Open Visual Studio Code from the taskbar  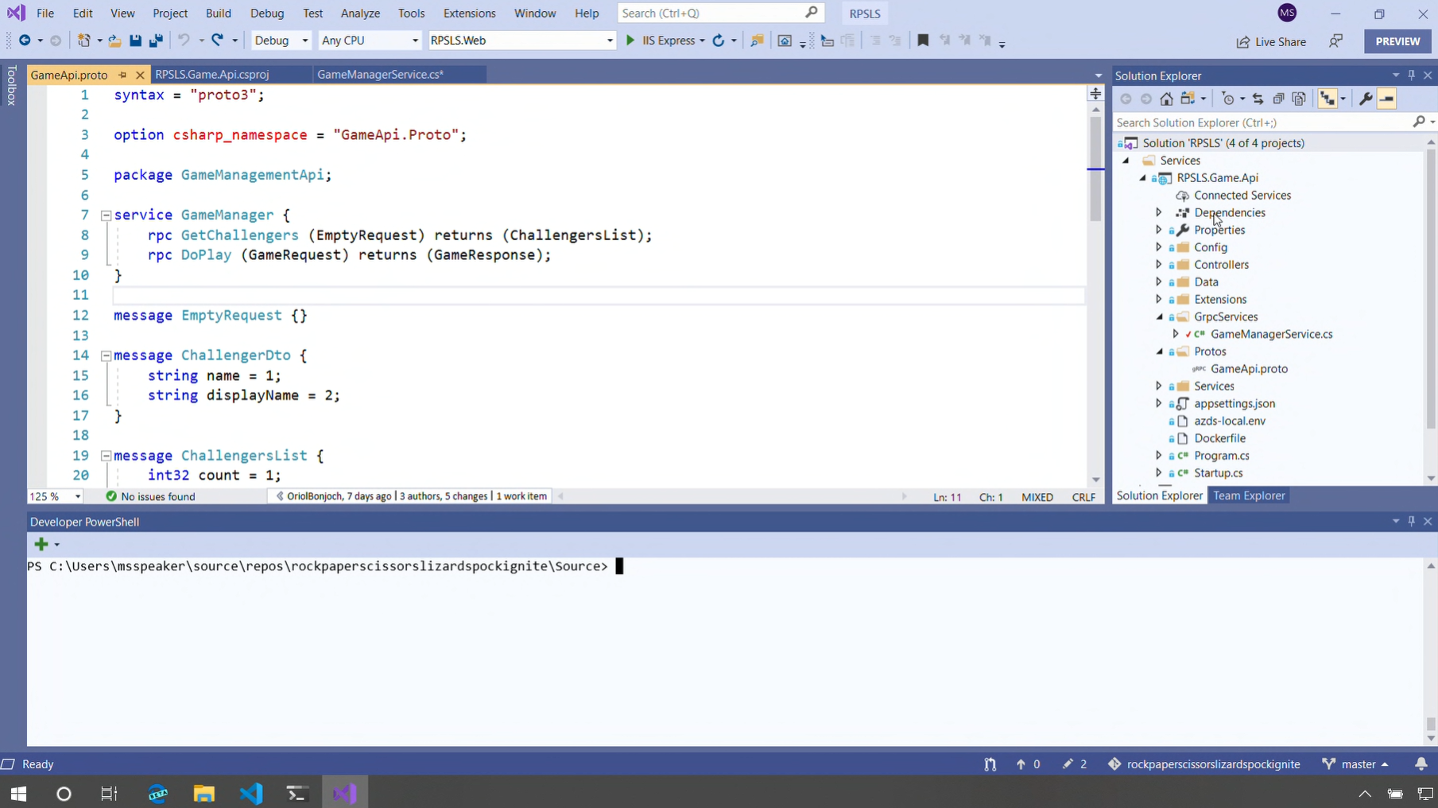point(251,793)
